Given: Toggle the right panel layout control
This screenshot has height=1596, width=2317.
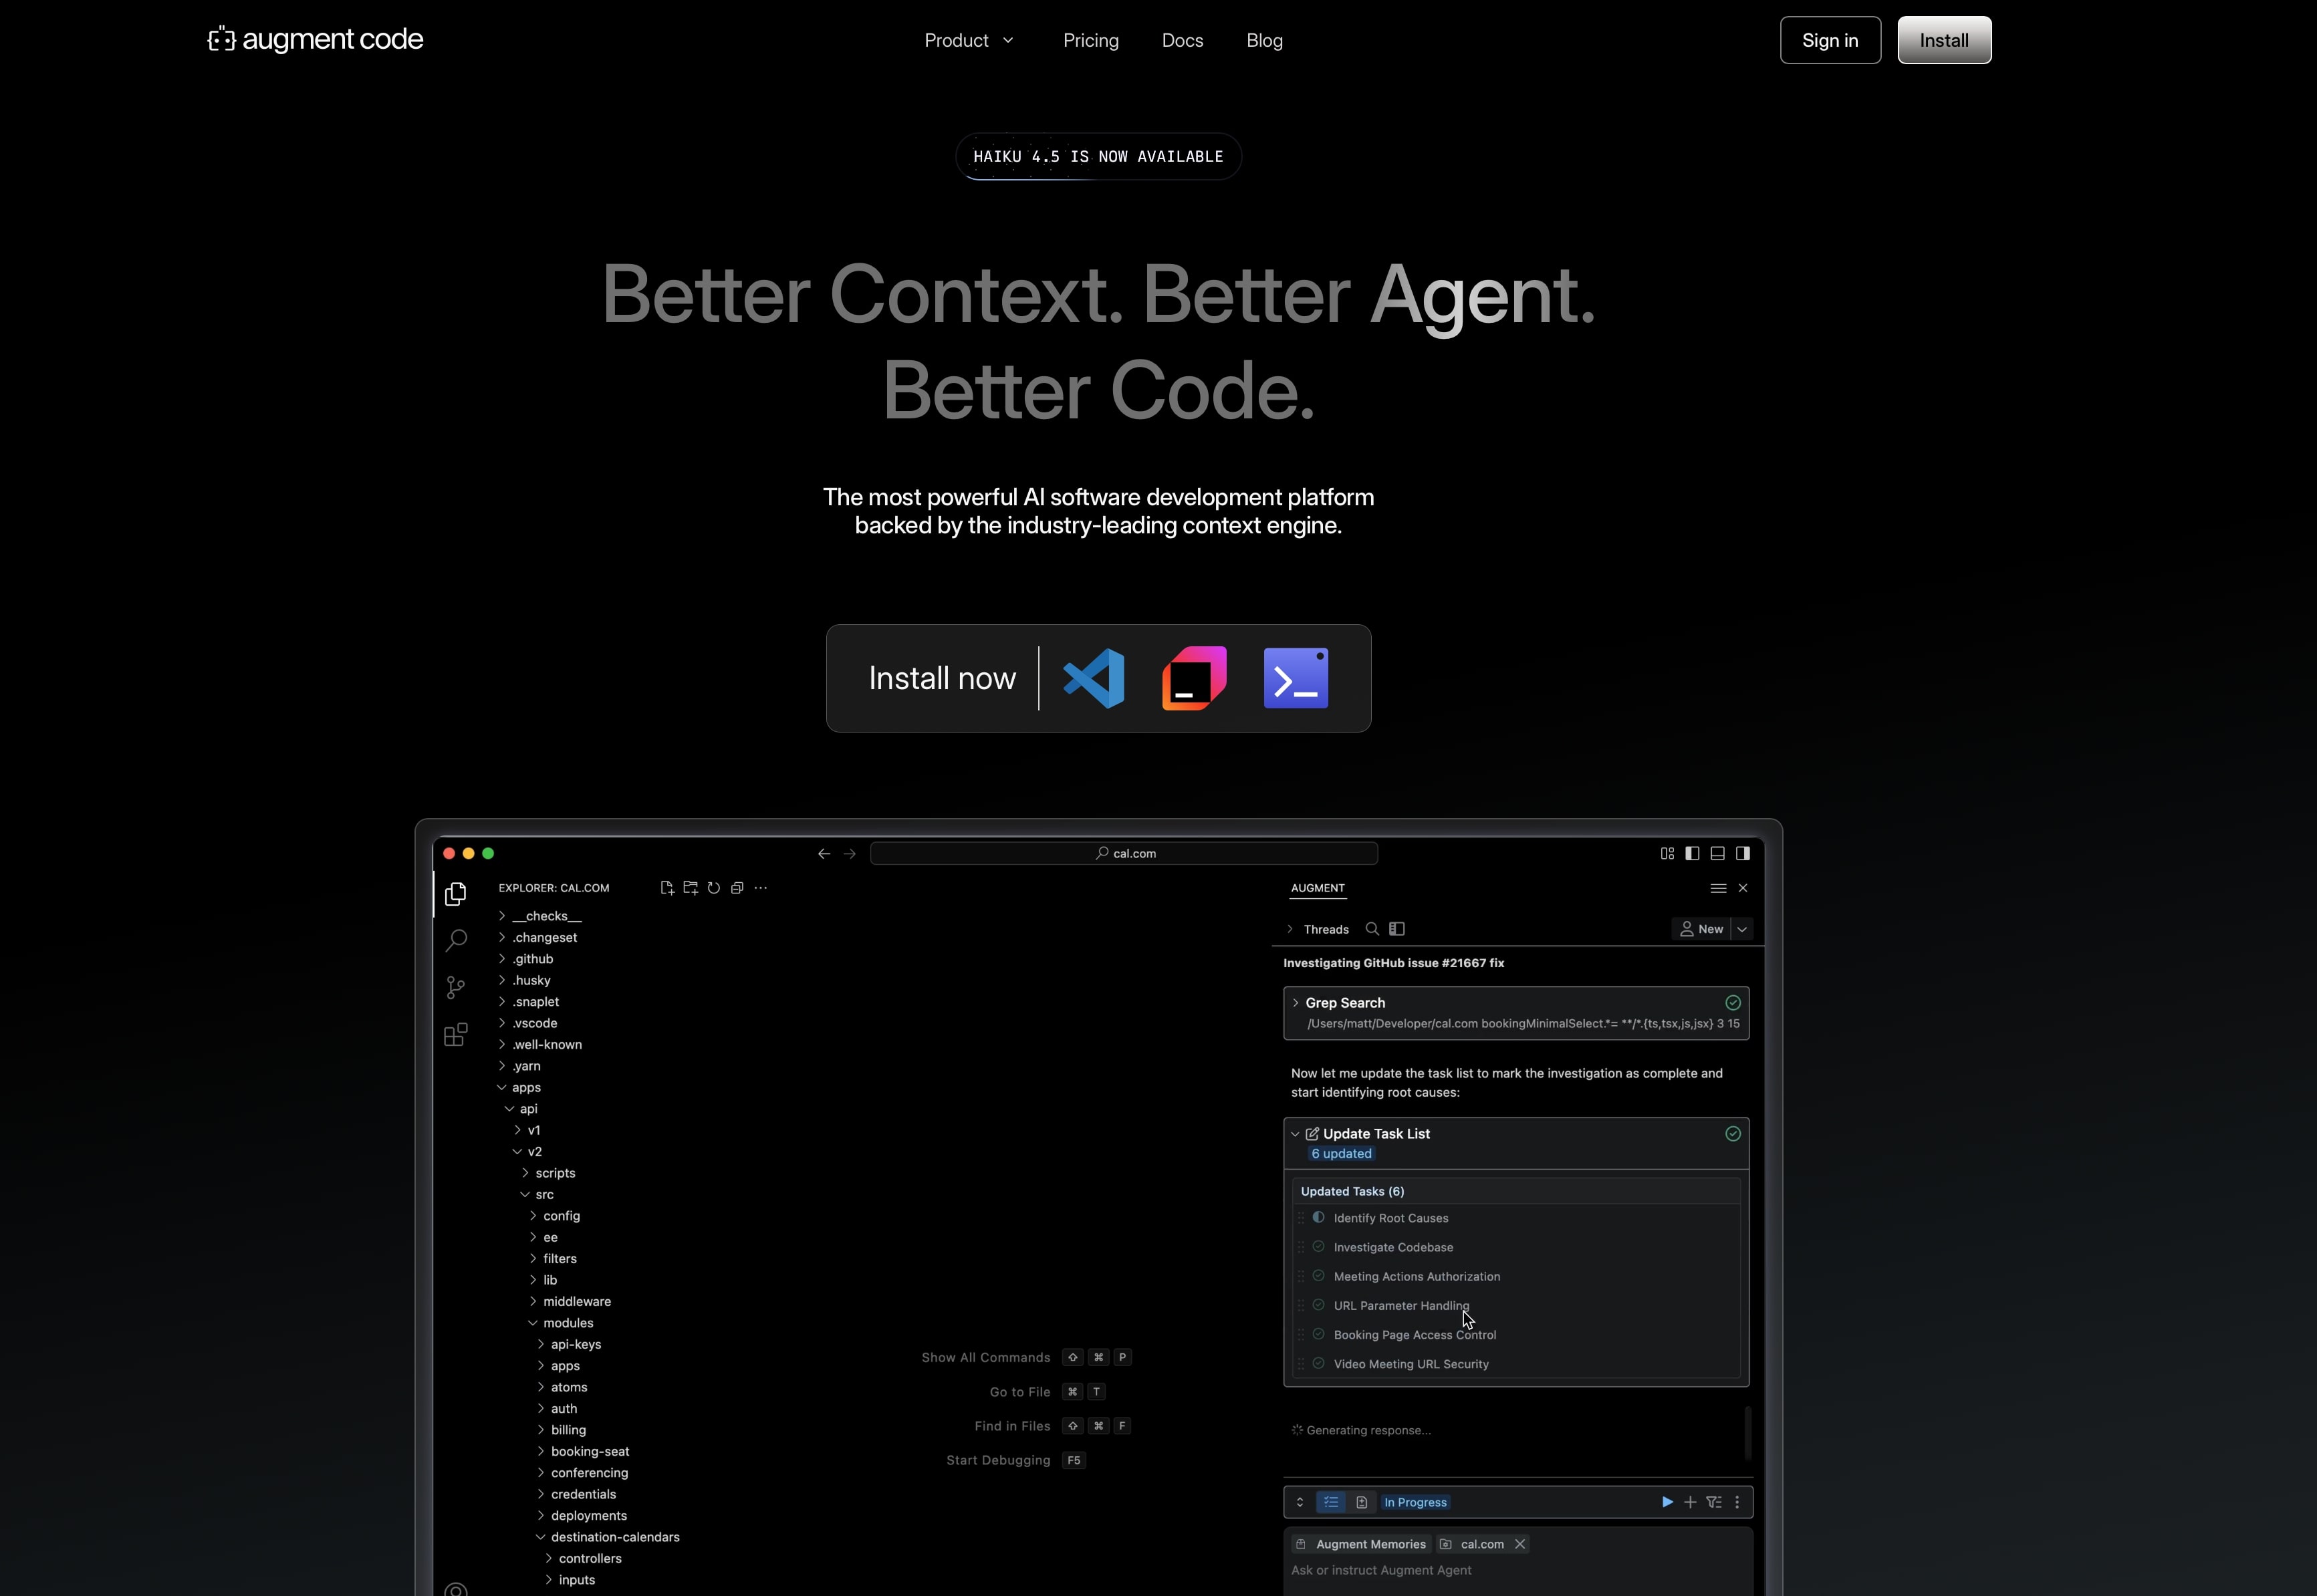Looking at the screenshot, I should point(1744,853).
